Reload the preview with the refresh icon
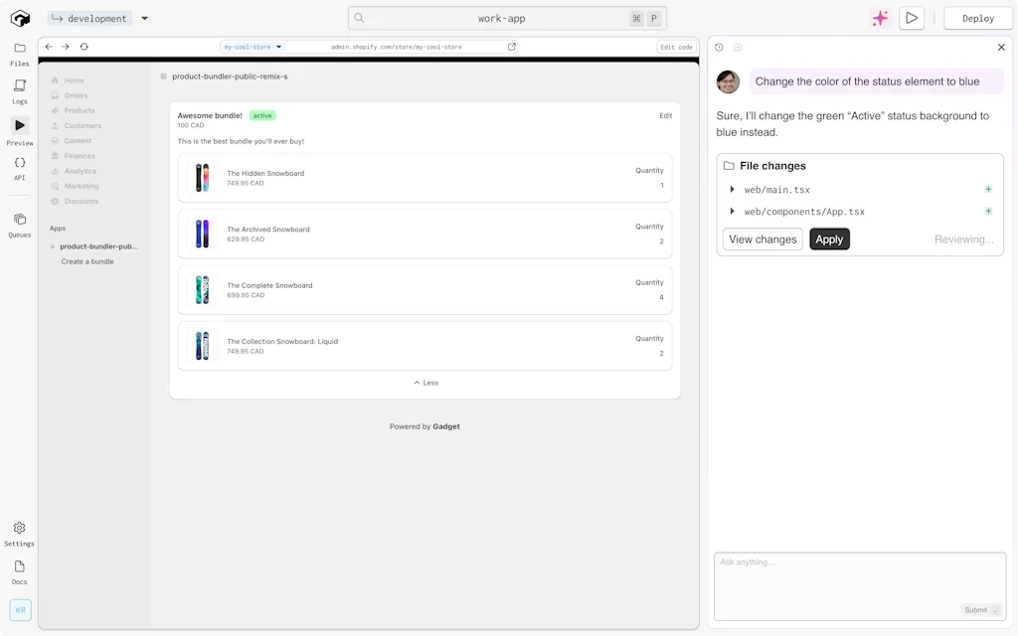The image size is (1018, 636). (85, 46)
